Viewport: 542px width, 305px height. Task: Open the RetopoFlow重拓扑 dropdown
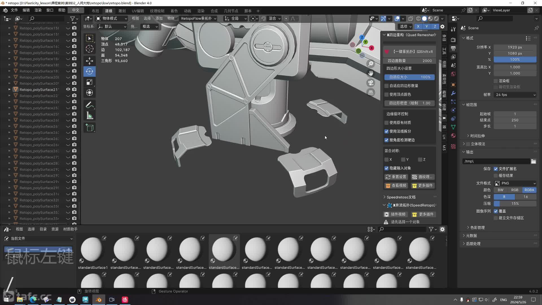pyautogui.click(x=198, y=19)
